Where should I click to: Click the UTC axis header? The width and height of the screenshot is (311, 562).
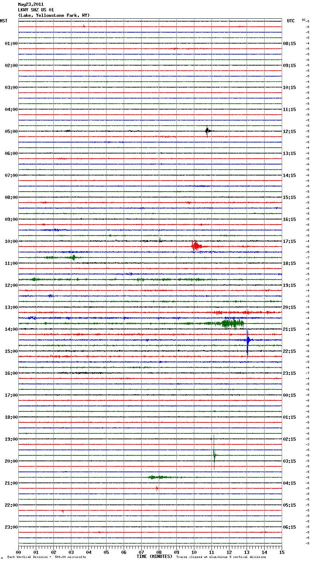point(291,21)
